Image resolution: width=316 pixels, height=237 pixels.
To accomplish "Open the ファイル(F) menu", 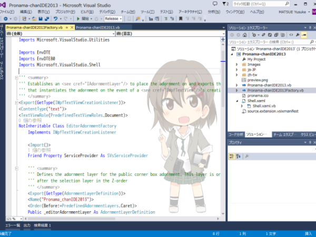I will click(x=7, y=12).
